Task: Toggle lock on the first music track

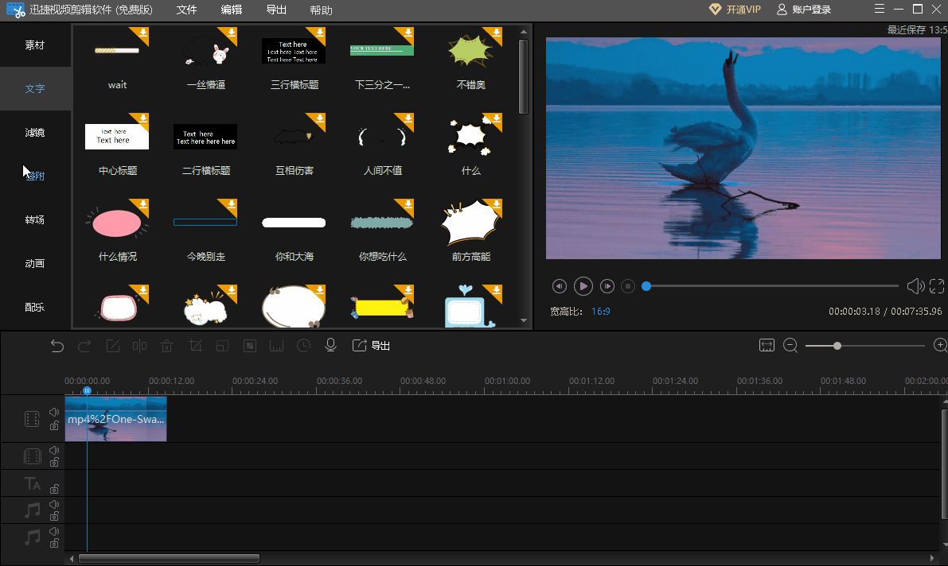Action: click(x=54, y=516)
